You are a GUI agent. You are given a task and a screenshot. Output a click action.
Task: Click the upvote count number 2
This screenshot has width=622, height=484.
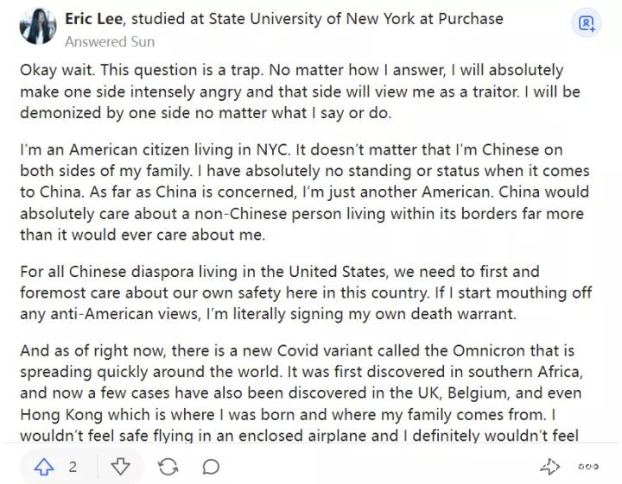tap(73, 467)
